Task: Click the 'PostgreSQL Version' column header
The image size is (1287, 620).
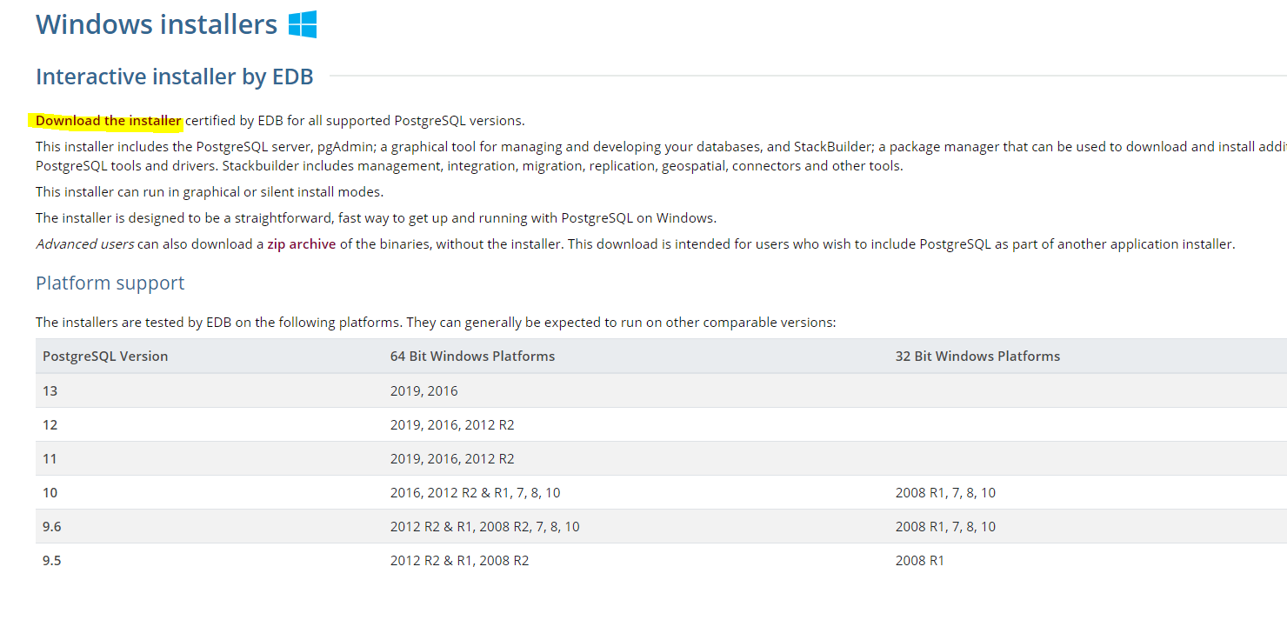Action: click(x=105, y=356)
